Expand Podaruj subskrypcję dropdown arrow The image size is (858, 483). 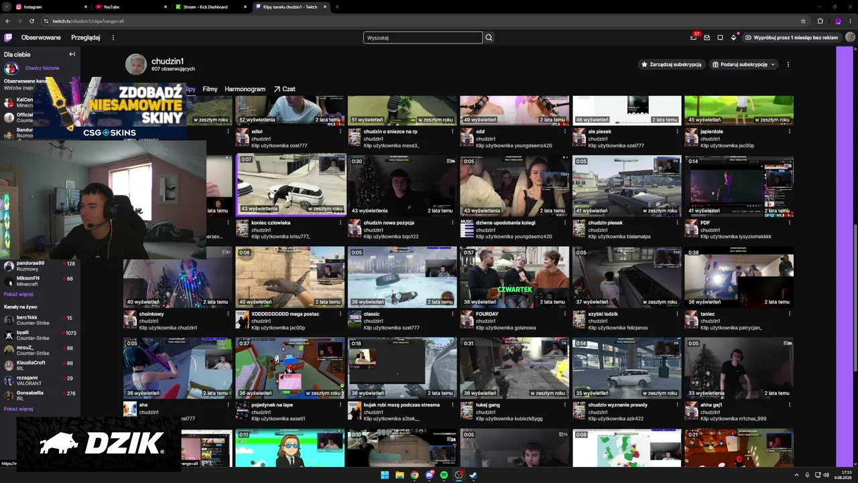773,64
